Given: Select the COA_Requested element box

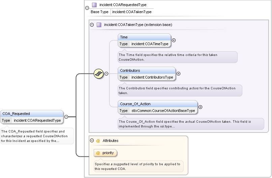Looking at the screenshot, I should click(x=32, y=114).
